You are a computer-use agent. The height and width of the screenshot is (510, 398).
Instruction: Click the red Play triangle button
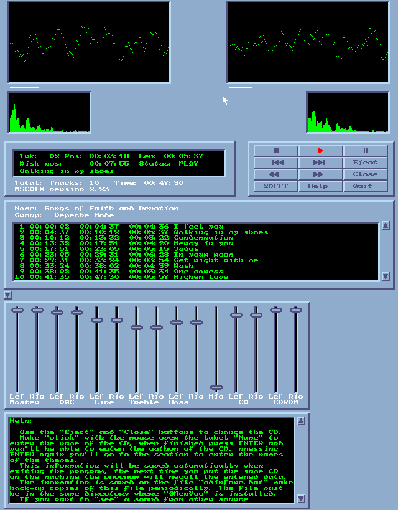320,151
